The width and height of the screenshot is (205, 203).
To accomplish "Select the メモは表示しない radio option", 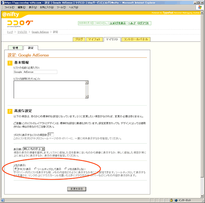I will click(66, 169).
